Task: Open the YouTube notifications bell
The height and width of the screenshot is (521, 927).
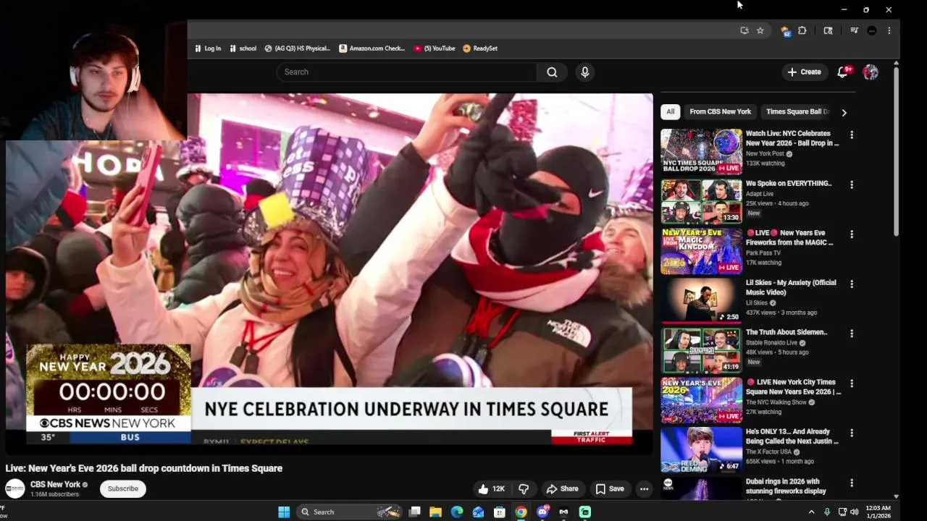Action: (842, 72)
